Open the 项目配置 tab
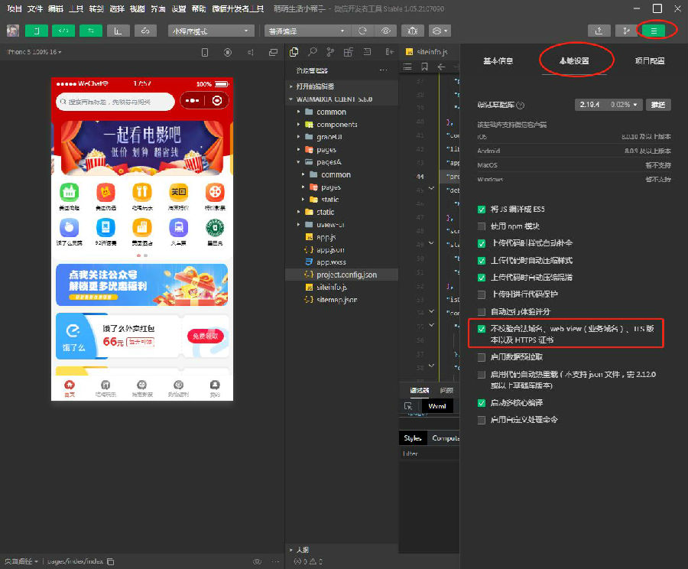The image size is (688, 569). 650,60
